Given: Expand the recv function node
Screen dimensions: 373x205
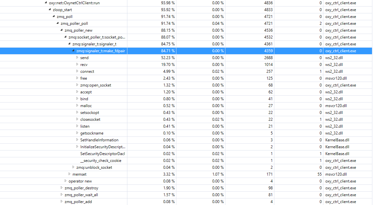Looking at the screenshot, I should coord(77,65).
